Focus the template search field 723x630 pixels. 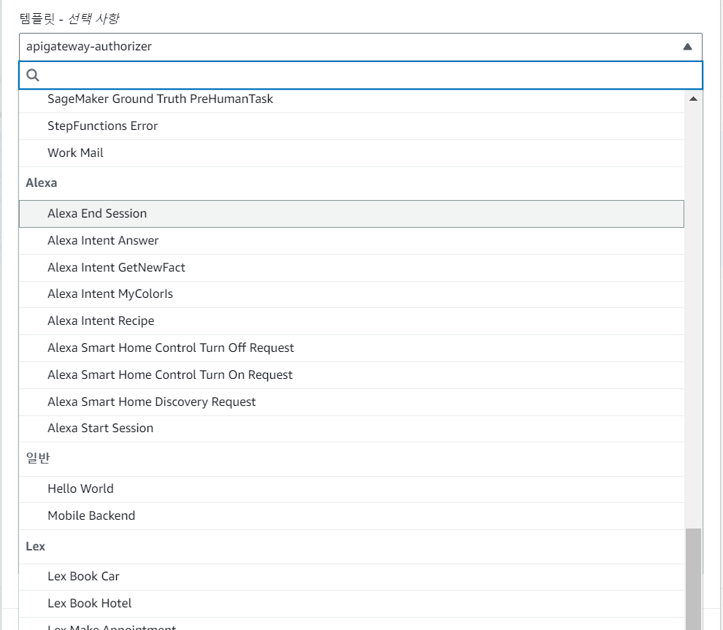click(360, 75)
